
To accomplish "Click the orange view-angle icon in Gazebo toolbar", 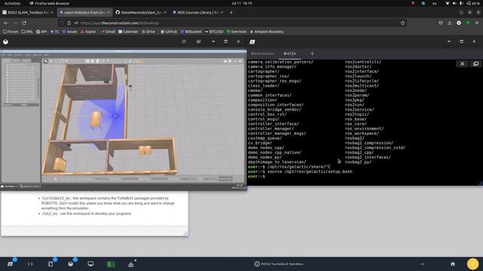I will click(141, 61).
